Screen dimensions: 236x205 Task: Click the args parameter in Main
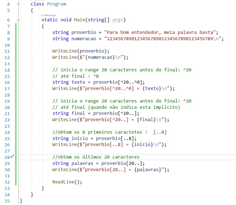click(118, 20)
